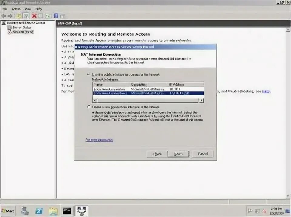Switch to the Command Prompt taskbar window
Screen dimensions: 291x217
67,211
